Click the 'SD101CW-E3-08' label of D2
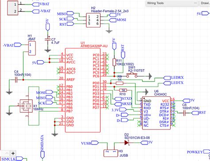Screen dimensions: 210x161 (x=137, y=138)
